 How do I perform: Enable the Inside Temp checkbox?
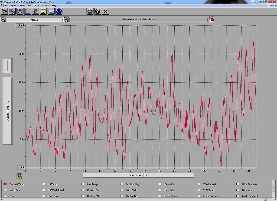pos(160,196)
